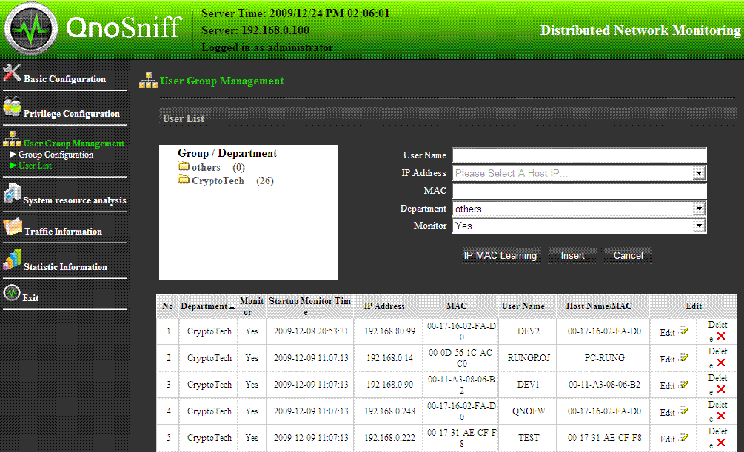Click the edit pencil icon for DEV1
Viewport: 744px width, 452px height.
point(684,384)
